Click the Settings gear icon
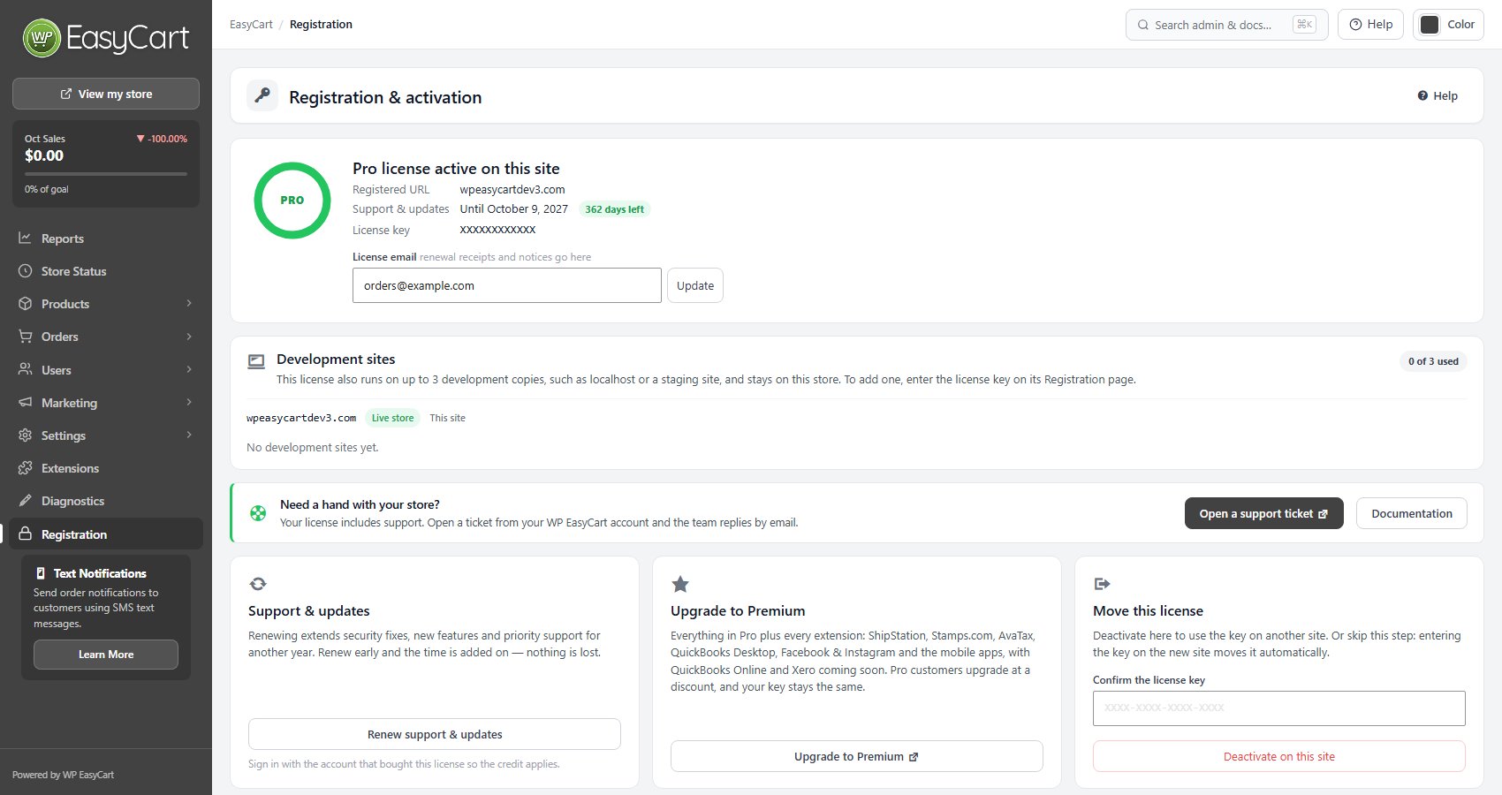 click(25, 435)
